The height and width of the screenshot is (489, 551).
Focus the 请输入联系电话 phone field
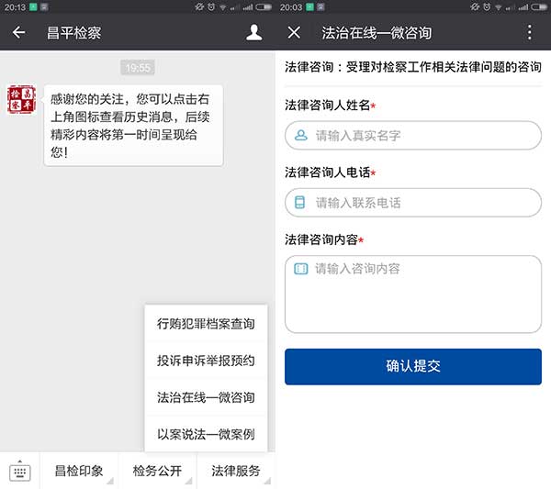point(413,203)
